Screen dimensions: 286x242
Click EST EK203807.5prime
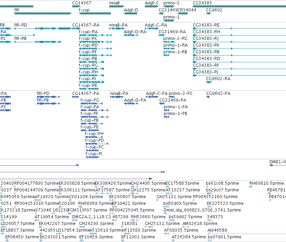tap(112, 200)
